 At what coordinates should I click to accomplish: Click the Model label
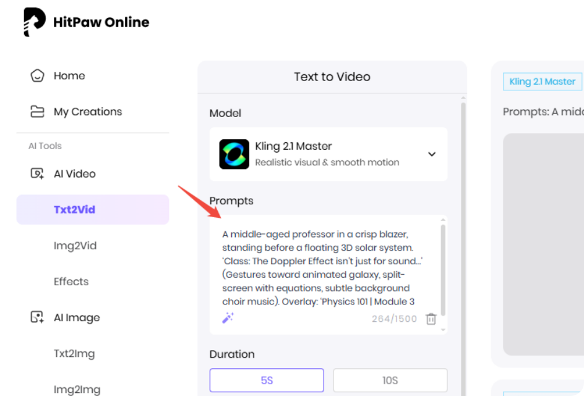(x=225, y=113)
